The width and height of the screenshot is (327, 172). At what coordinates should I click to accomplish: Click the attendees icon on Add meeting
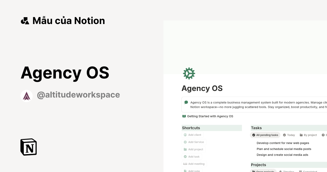[185, 164]
